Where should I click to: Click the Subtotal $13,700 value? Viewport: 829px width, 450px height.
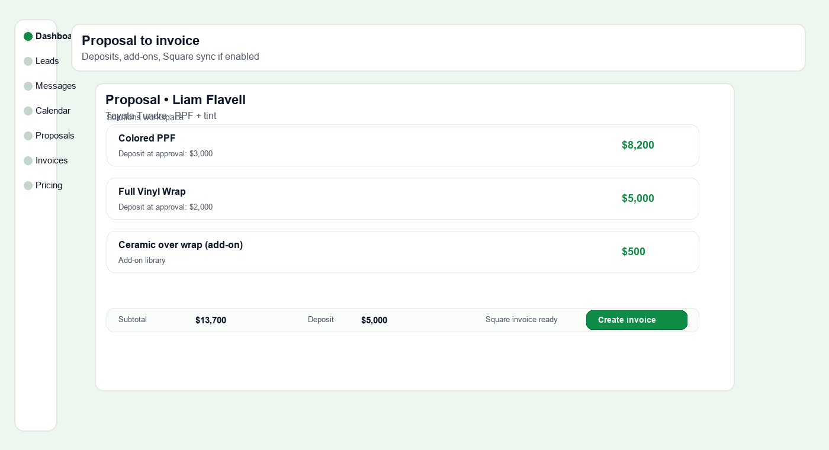click(x=211, y=320)
